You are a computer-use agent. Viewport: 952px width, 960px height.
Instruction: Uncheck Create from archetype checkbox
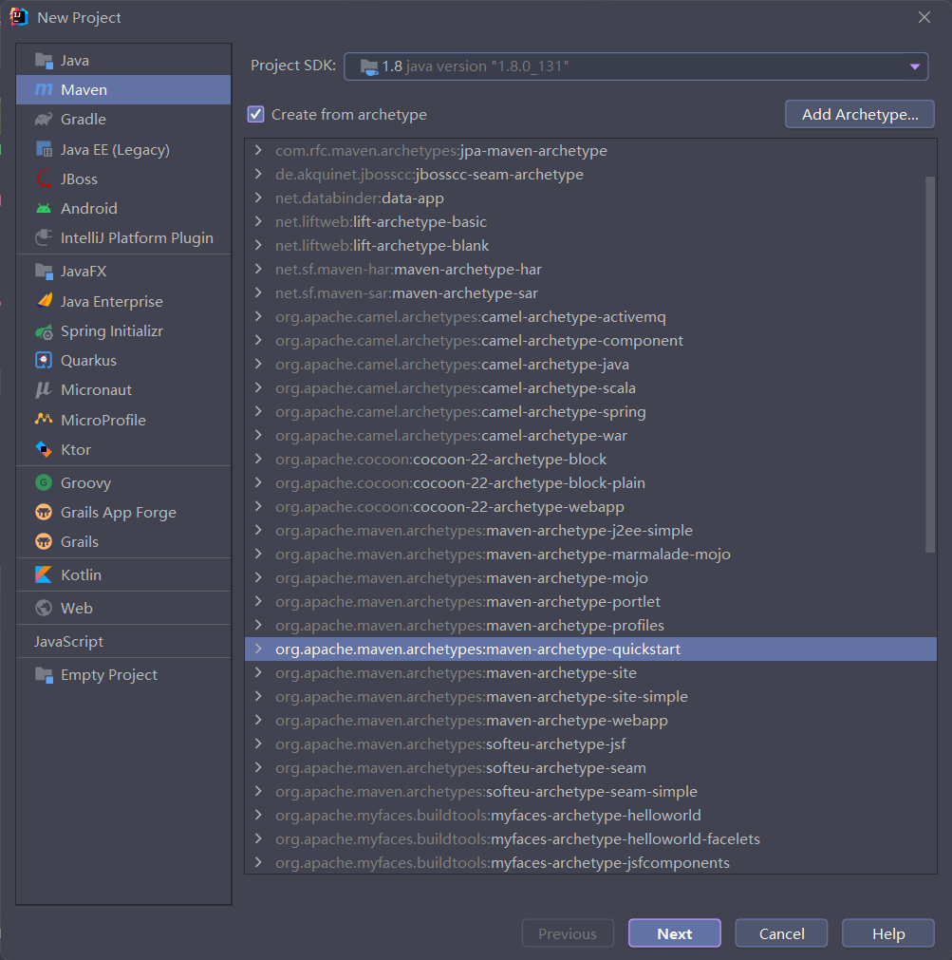coord(255,115)
